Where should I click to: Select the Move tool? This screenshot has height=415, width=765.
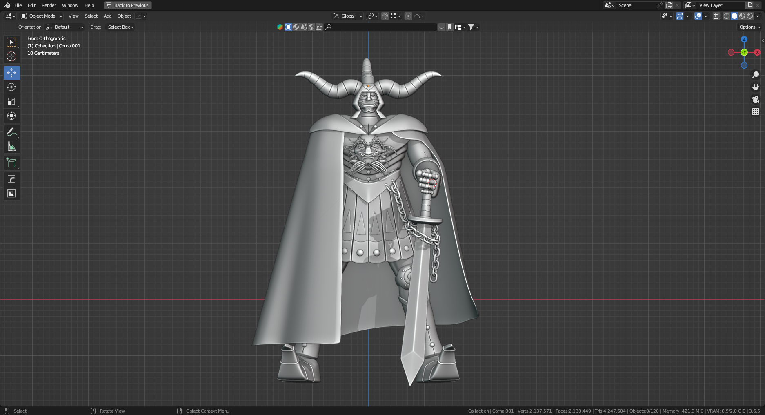[11, 73]
